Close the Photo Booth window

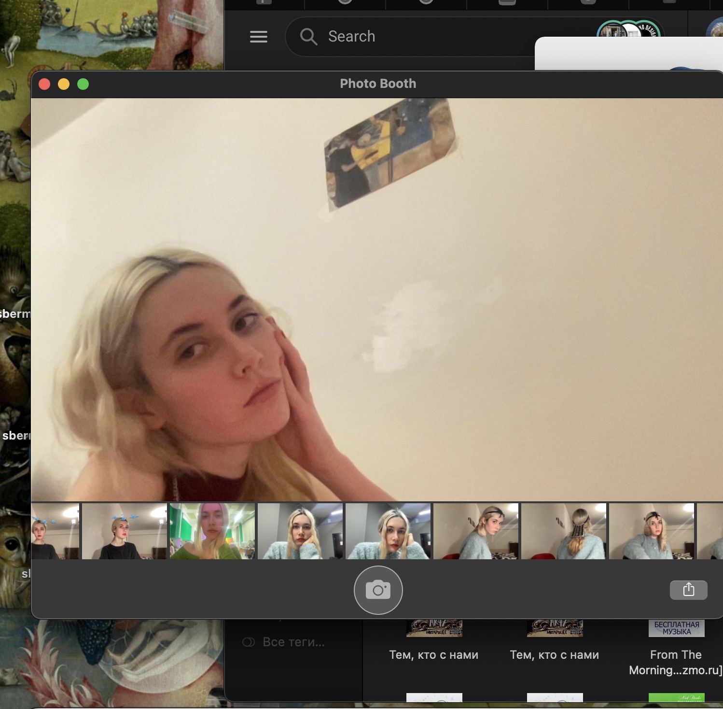[x=44, y=84]
